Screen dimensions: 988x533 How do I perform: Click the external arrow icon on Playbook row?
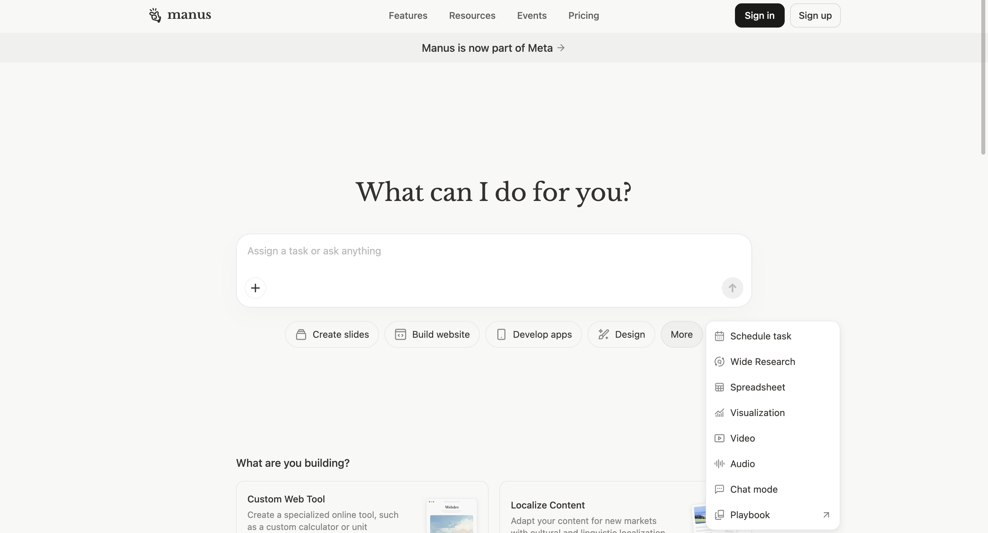(826, 515)
